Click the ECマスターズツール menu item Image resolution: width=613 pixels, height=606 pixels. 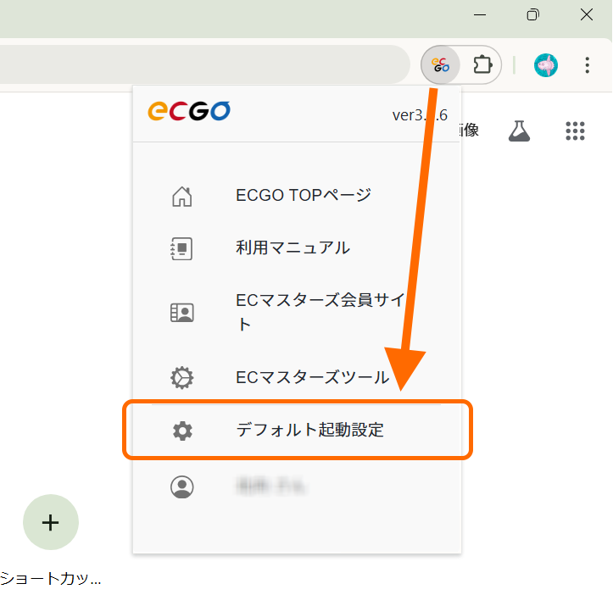(312, 377)
